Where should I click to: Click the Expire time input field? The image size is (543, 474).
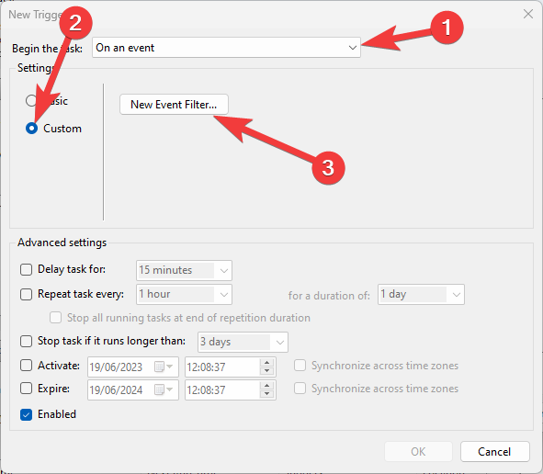[222, 389]
